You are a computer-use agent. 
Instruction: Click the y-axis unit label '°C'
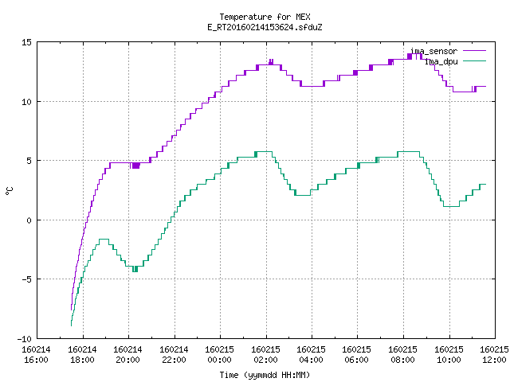[x=9, y=191]
